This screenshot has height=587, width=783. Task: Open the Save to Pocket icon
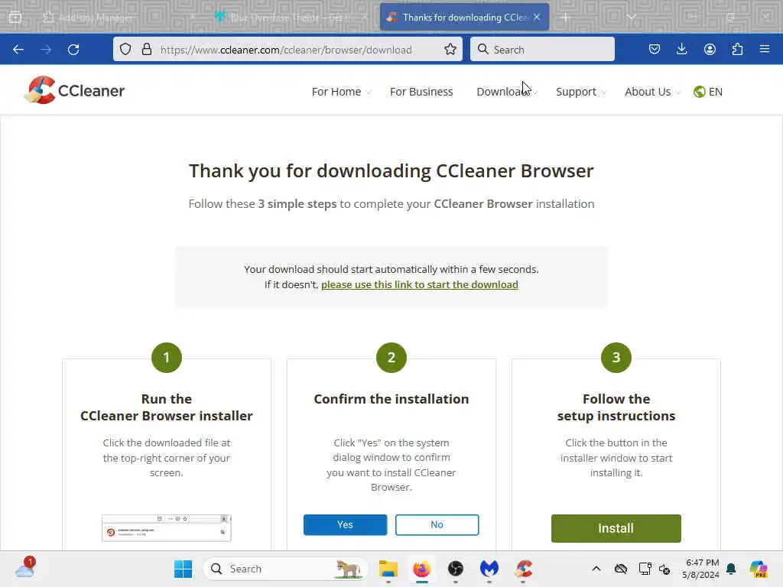(655, 49)
